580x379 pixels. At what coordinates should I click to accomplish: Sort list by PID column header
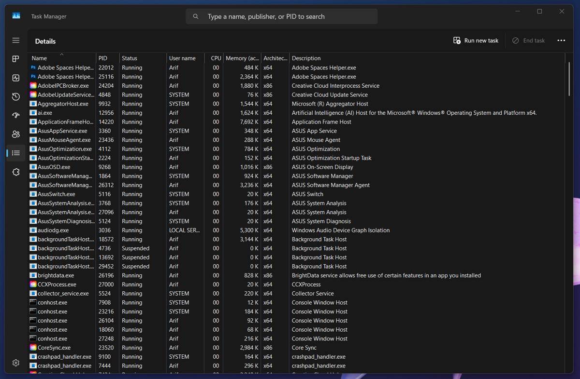click(x=103, y=58)
